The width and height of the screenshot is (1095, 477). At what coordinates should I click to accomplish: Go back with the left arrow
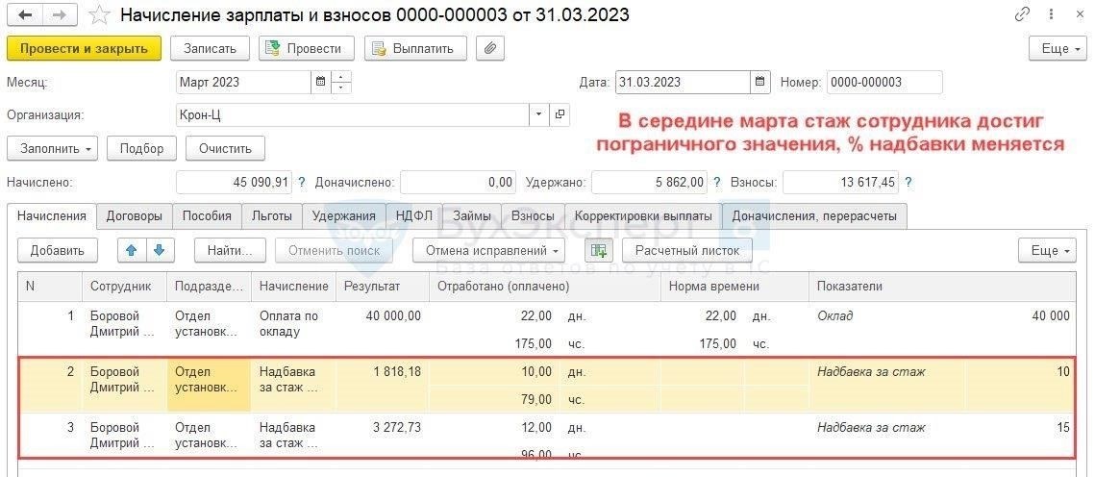[24, 14]
